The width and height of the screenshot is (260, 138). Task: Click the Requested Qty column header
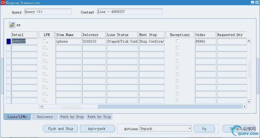pos(232,35)
